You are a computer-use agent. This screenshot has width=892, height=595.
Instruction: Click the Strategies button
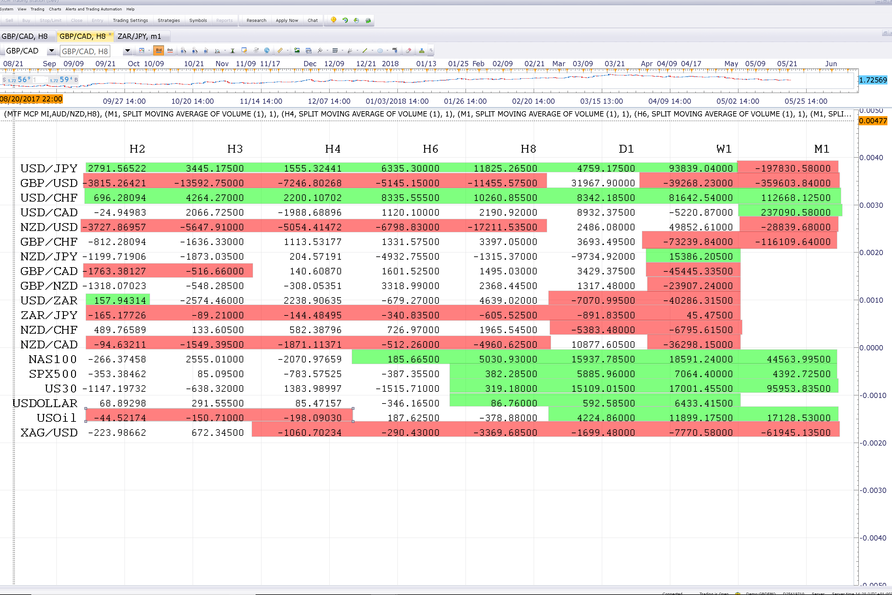[x=169, y=21]
